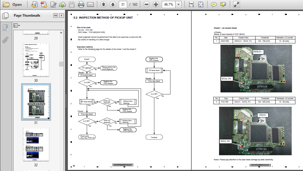
Task: Open the Bookmarks panel icon
Action: tap(5, 28)
